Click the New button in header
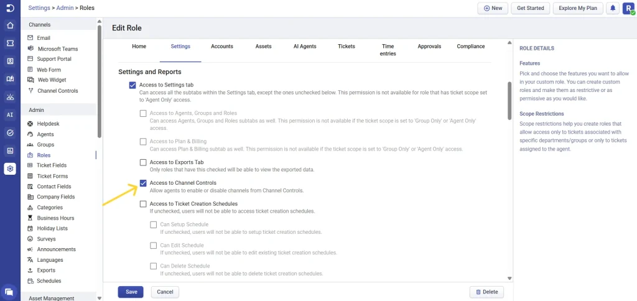 493,8
